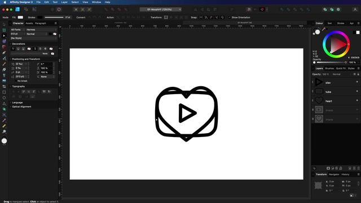Screen dimensions: 361x203
Task: Select the Paint Brush tool in toolbox
Action: (4, 64)
